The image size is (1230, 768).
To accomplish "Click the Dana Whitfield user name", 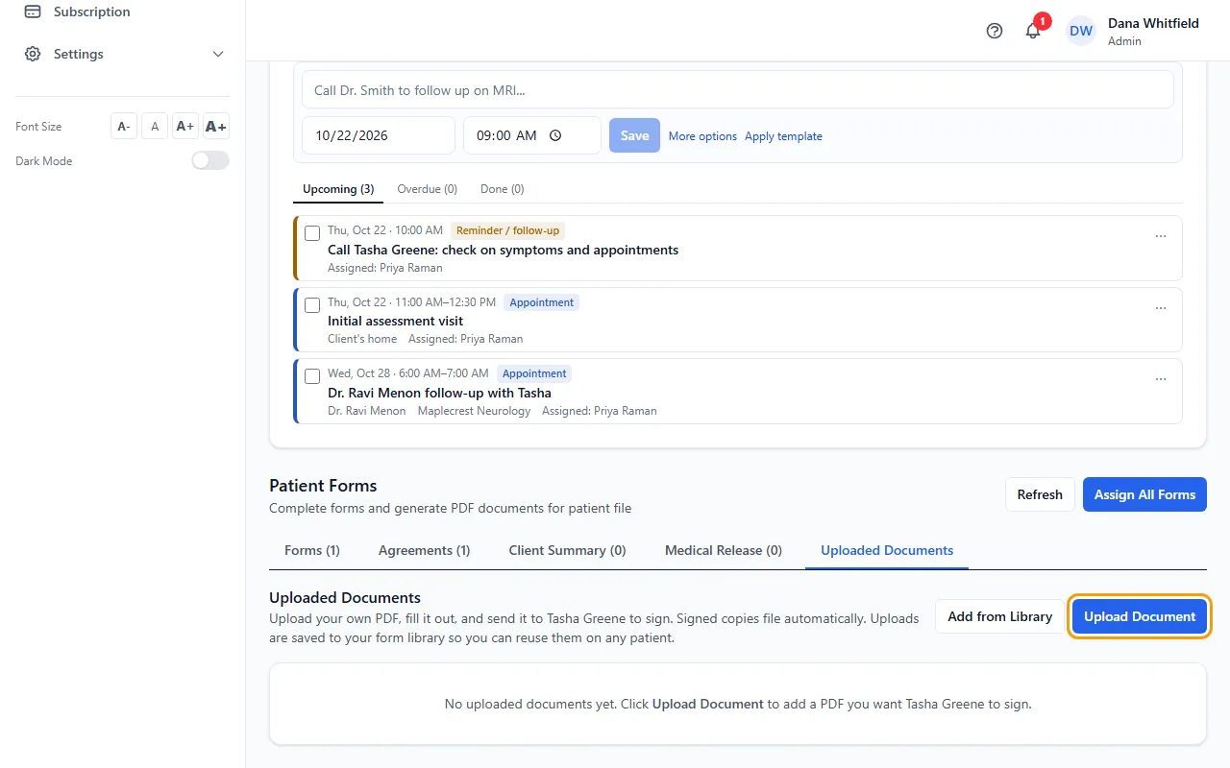I will (1153, 23).
